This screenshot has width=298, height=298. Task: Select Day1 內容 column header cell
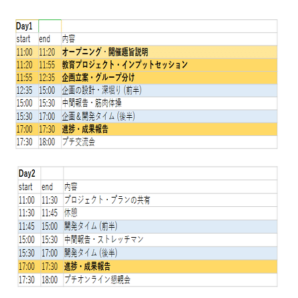(x=169, y=39)
